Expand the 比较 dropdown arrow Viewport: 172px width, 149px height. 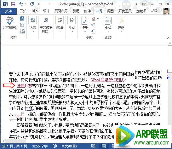(108, 32)
